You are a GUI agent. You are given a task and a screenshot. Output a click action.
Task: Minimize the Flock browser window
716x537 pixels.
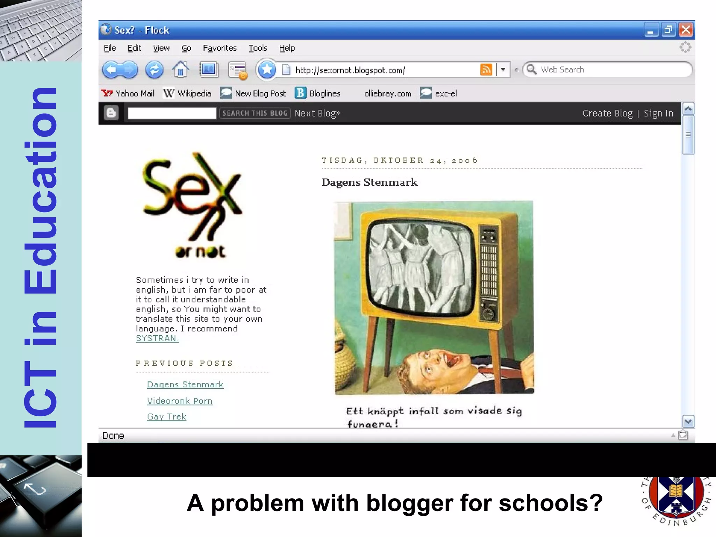[x=651, y=30]
